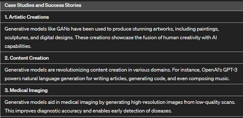Image resolution: width=243 pixels, height=118 pixels.
Task: Click the "2. Content Creation" heading
Action: (27, 58)
